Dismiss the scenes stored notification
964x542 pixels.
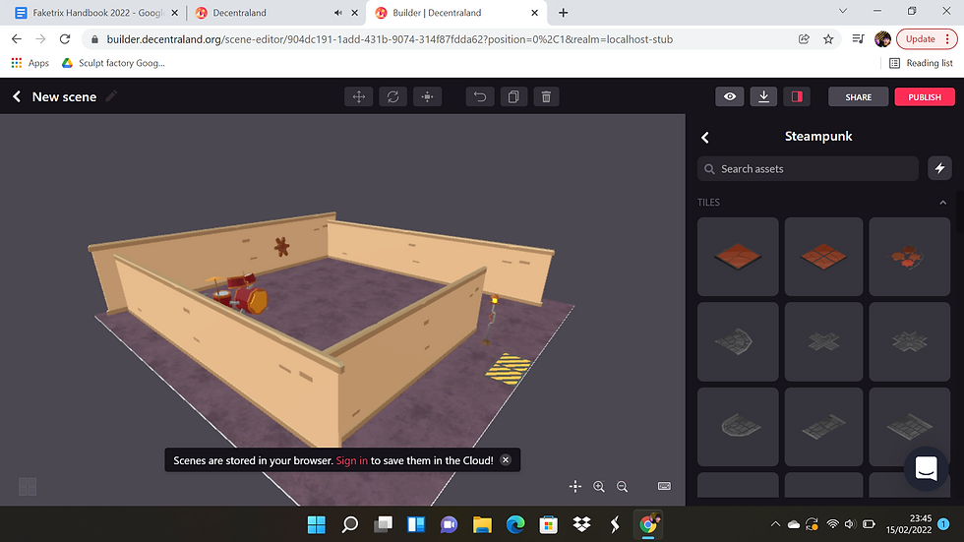[x=506, y=459]
